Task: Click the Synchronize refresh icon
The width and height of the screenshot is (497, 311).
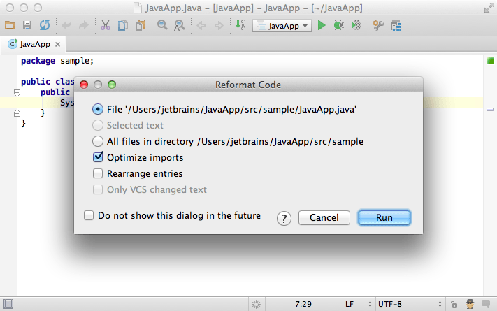Action: tap(45, 25)
